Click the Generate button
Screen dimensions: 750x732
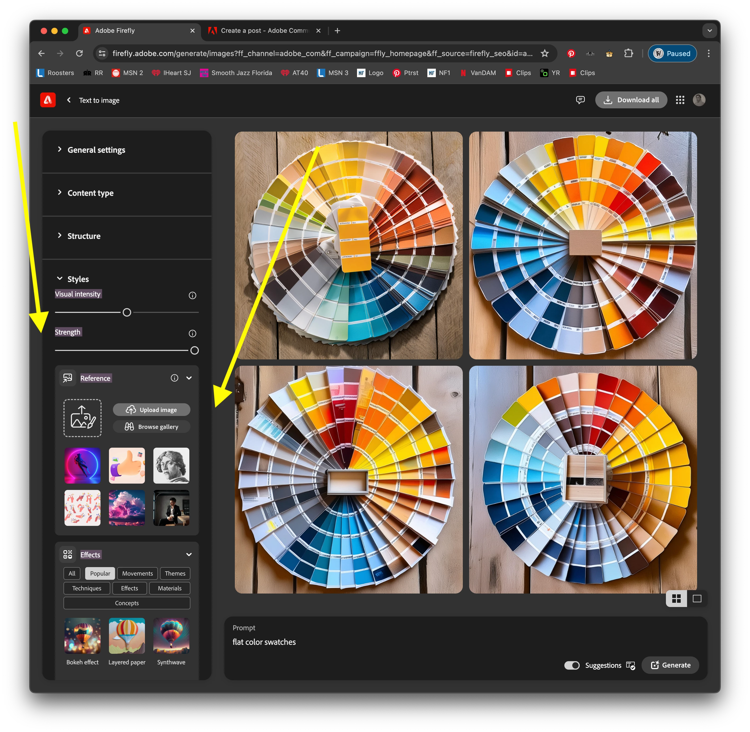[x=670, y=665]
